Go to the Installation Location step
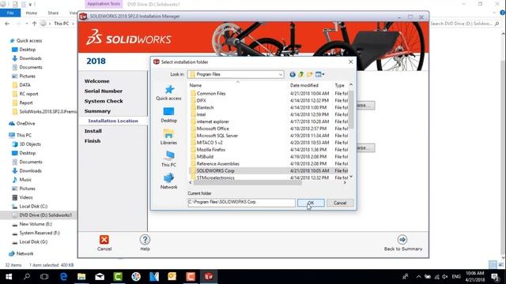This screenshot has width=506, height=284. (113, 121)
